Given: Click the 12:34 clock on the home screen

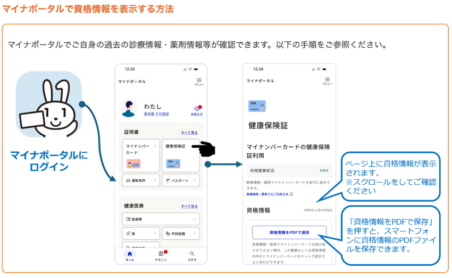Looking at the screenshot, I should point(130,69).
